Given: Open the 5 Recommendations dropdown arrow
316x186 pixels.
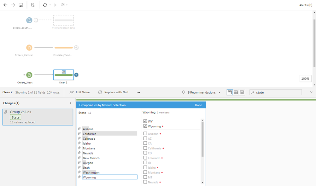Looking at the screenshot, I should click(x=220, y=92).
